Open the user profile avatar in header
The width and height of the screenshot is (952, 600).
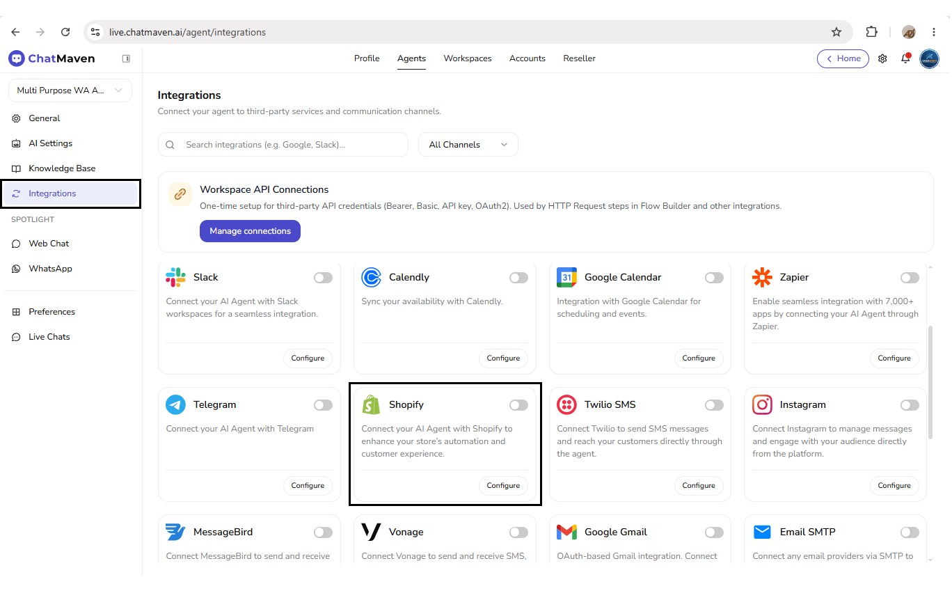(929, 58)
